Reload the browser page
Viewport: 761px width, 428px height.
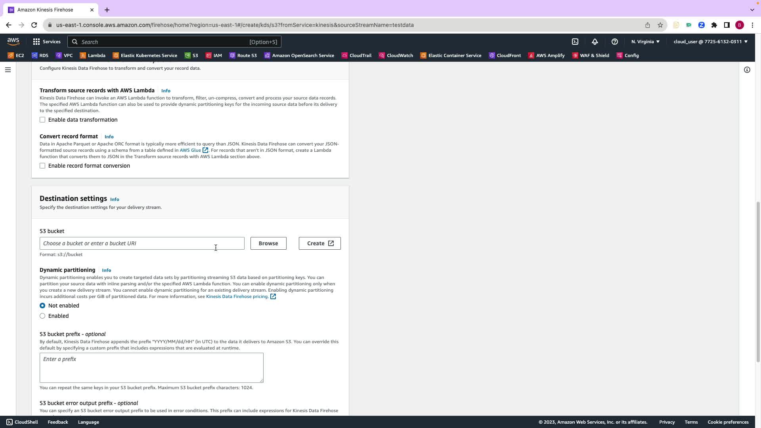[34, 25]
